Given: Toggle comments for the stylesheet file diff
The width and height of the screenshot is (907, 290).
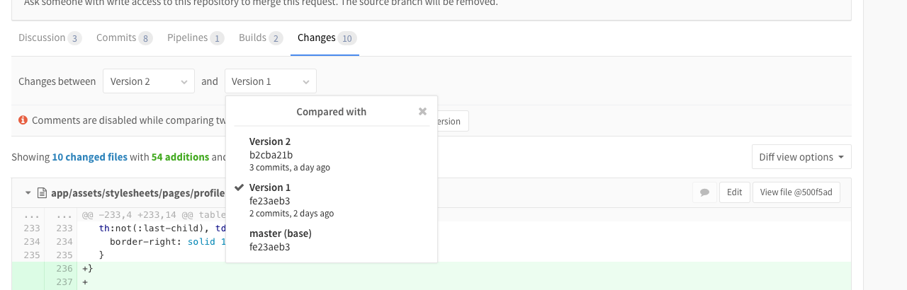Looking at the screenshot, I should 704,192.
